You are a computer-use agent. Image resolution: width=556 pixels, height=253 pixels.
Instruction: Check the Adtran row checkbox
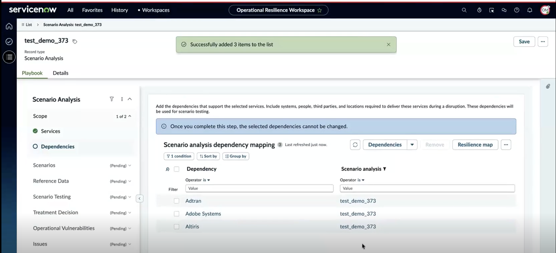click(x=176, y=201)
